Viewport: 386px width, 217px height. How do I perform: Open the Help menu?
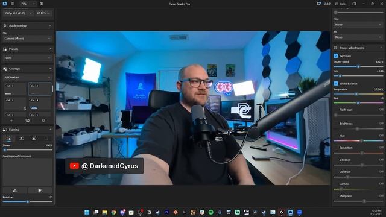click(340, 4)
